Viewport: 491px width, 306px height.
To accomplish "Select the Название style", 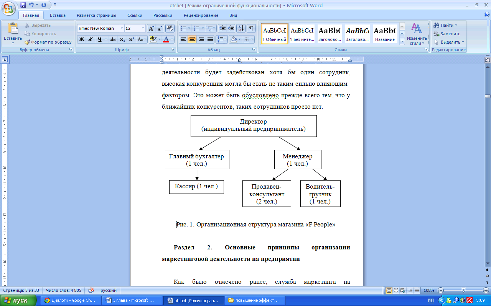I will click(385, 34).
